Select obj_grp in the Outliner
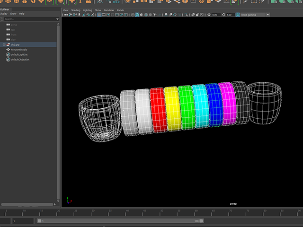This screenshot has width=303, height=227. 15,44
